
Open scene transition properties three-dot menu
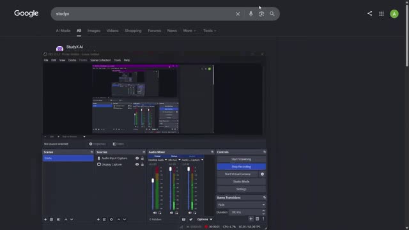click(x=263, y=218)
